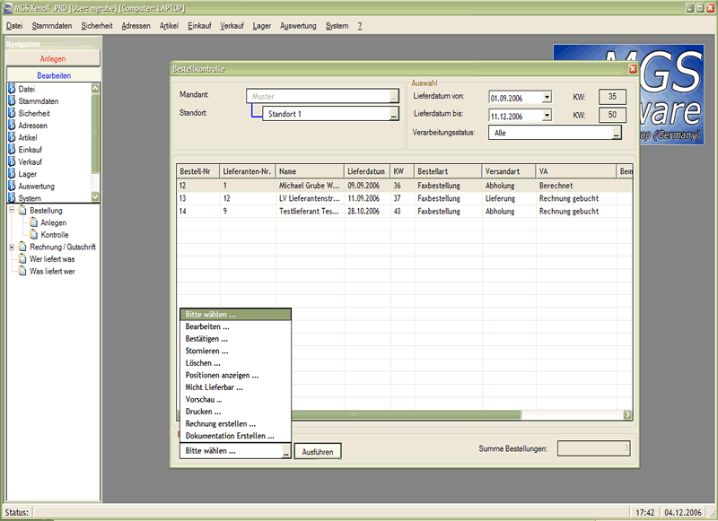Image resolution: width=718 pixels, height=521 pixels.
Task: Expand the Rechnung / Gutschrift tree node
Action: coord(12,247)
